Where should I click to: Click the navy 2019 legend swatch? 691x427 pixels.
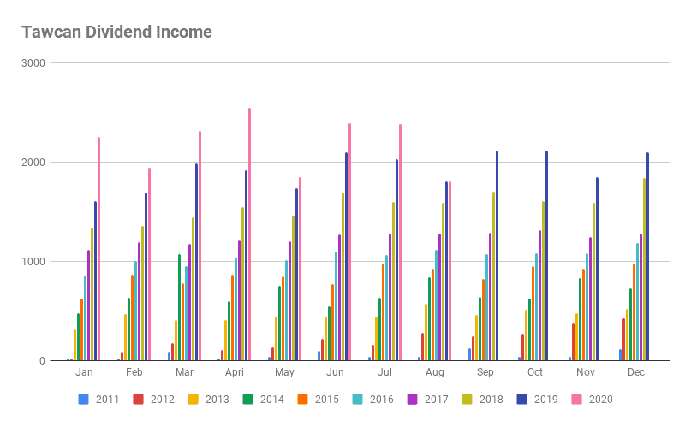pyautogui.click(x=521, y=399)
